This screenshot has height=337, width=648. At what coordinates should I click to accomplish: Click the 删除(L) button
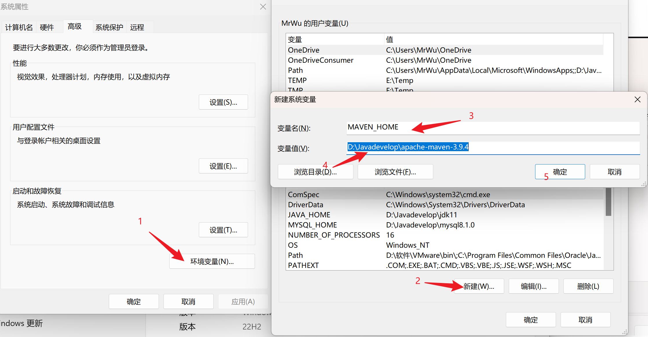point(588,286)
